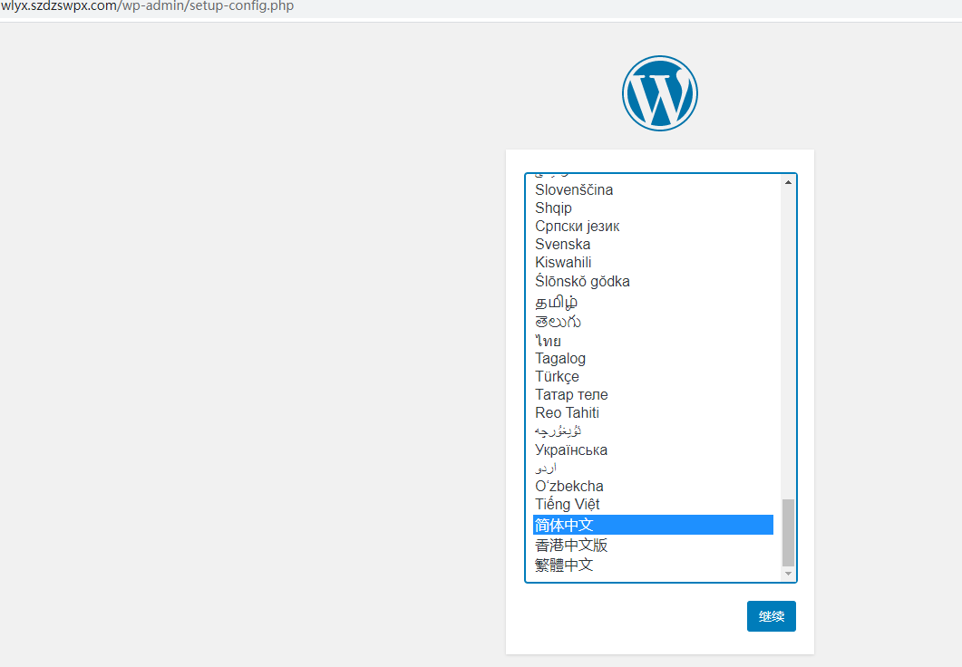
Task: Choose ไทย Thai language option
Action: tap(548, 341)
